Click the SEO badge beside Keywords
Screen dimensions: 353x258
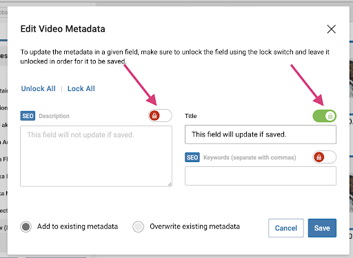[192, 157]
